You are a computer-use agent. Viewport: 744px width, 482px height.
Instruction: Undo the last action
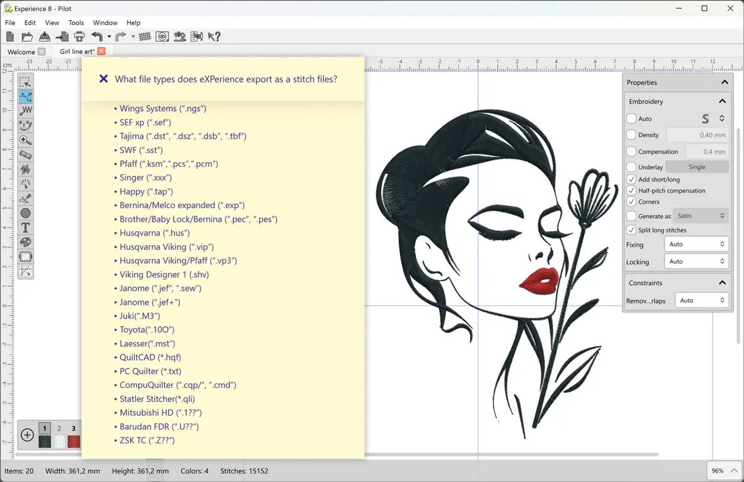[97, 37]
